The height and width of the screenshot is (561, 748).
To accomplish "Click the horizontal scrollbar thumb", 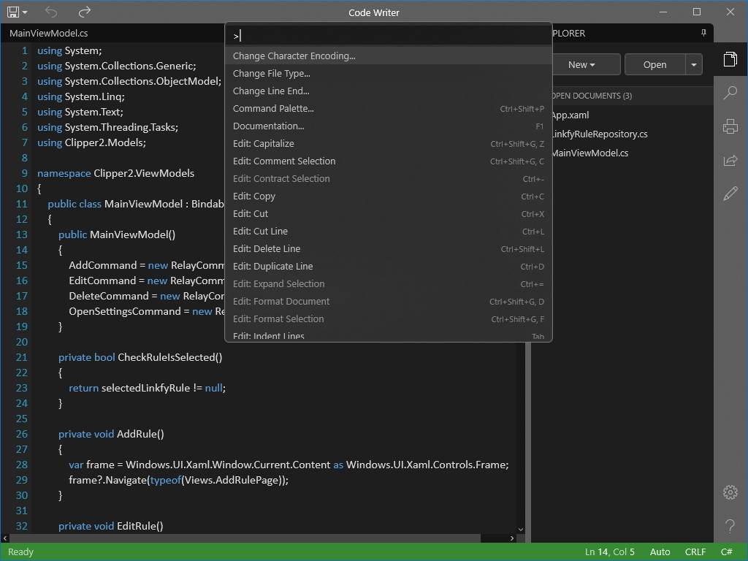I will click(244, 538).
